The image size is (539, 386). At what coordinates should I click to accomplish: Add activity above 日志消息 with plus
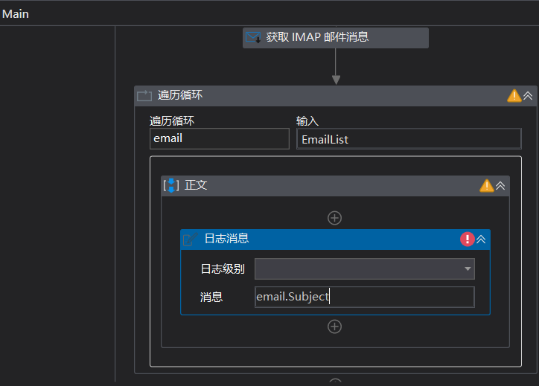334,218
